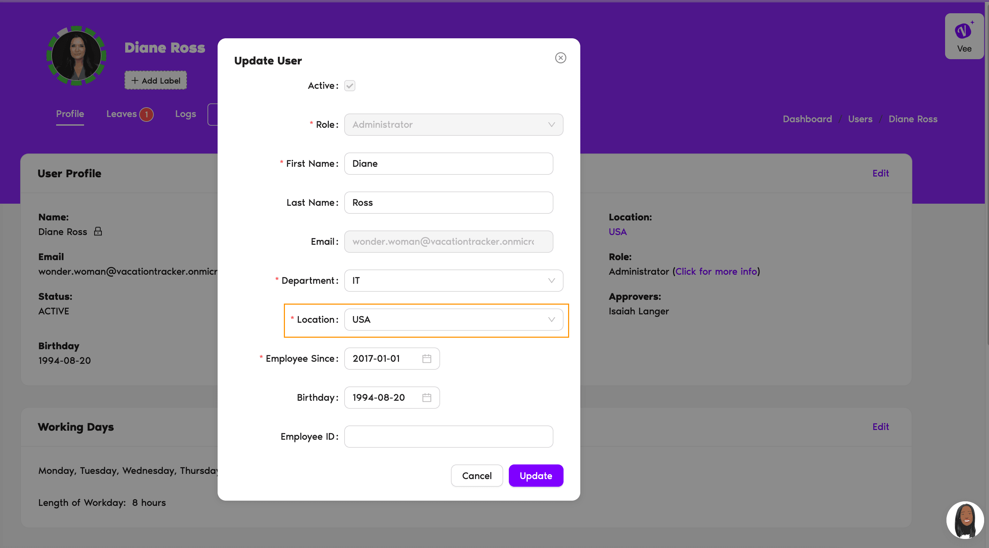Switch to the Logs tab
This screenshot has width=989, height=548.
point(186,114)
